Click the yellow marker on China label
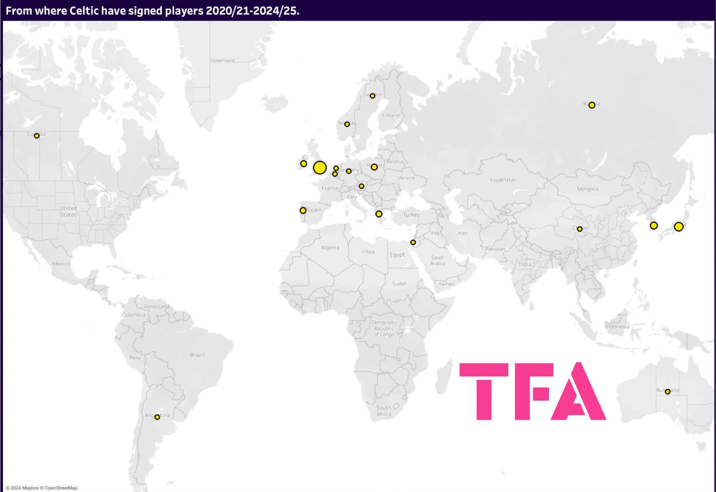Viewport: 716px width, 492px height. coord(580,229)
